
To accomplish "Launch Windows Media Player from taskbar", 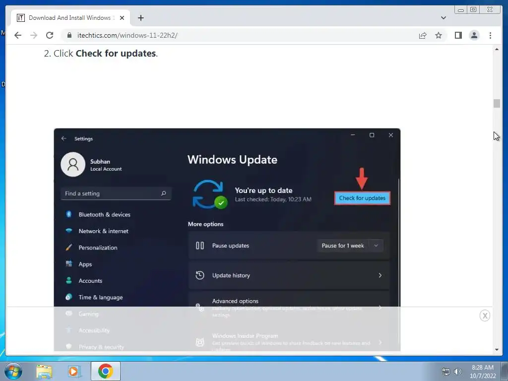I will tap(74, 372).
